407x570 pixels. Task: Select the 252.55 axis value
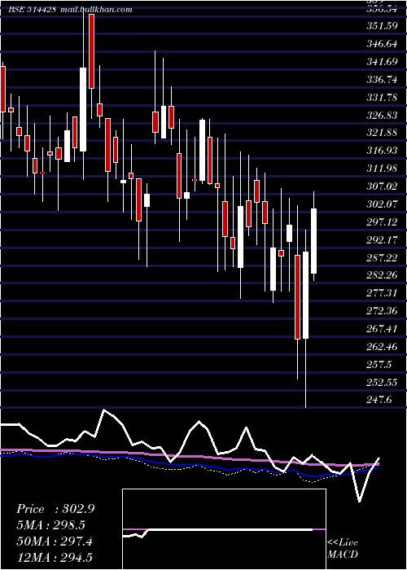[382, 383]
